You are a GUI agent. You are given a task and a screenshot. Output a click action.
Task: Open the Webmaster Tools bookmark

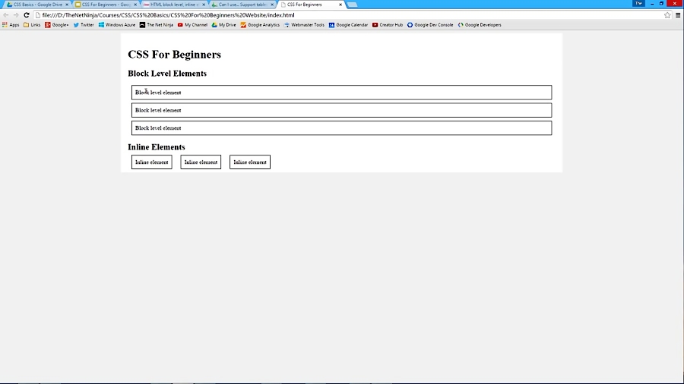[x=304, y=25]
